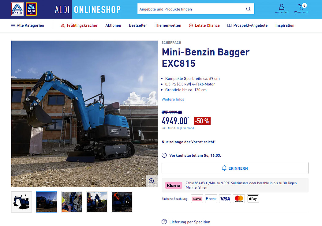
Task: Expand the Alle Kategorien menu
Action: tap(27, 25)
